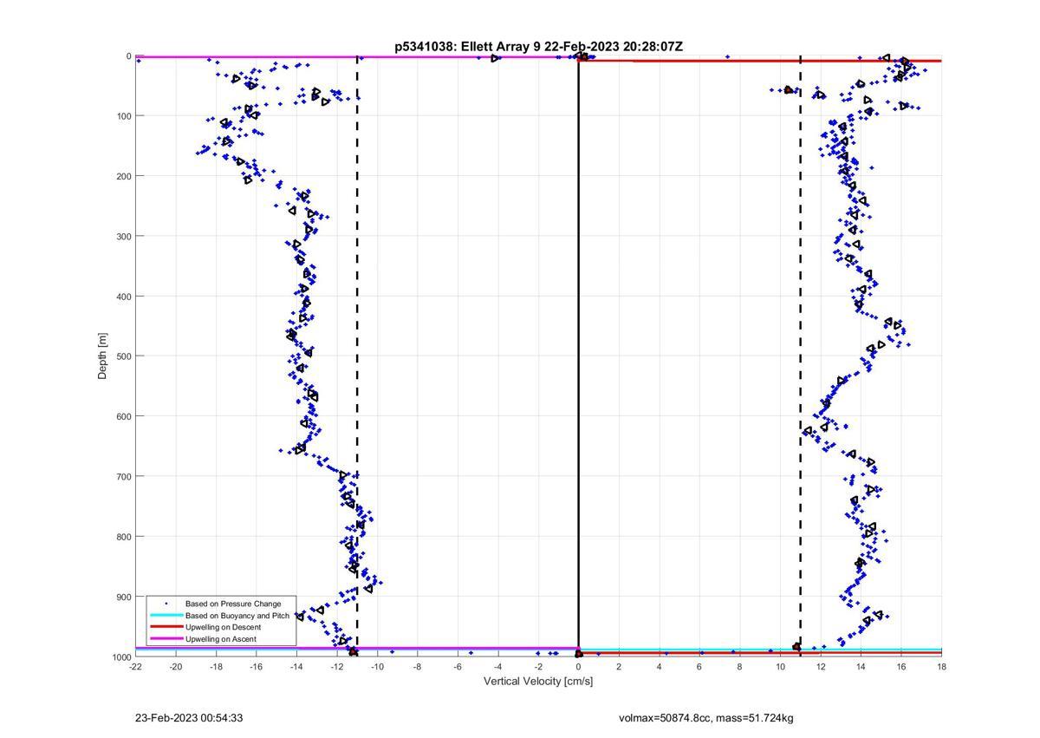Click the x-axis tick label '12'
Screen dimensions: 1040x738
(821, 667)
